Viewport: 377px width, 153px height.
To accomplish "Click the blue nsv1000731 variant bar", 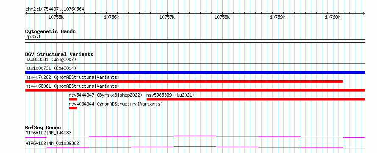I will [195, 72].
